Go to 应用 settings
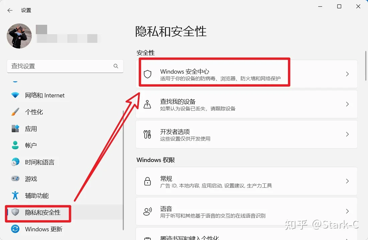 (x=31, y=129)
